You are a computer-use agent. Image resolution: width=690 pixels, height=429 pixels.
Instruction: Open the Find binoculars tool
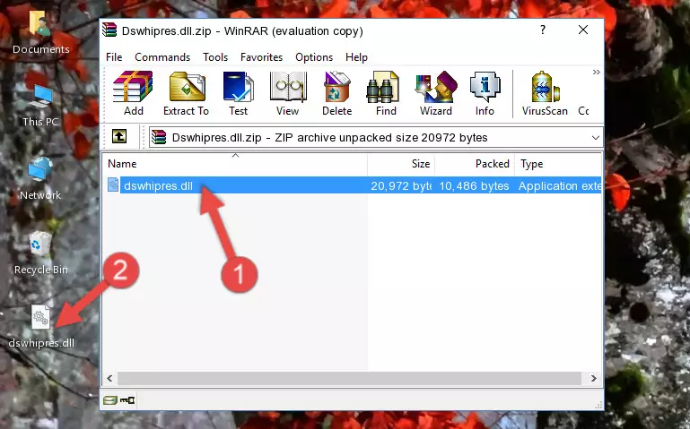(386, 93)
